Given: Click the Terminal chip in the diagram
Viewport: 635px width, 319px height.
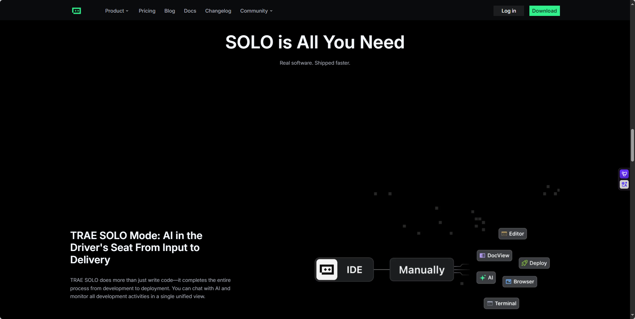Looking at the screenshot, I should (501, 303).
